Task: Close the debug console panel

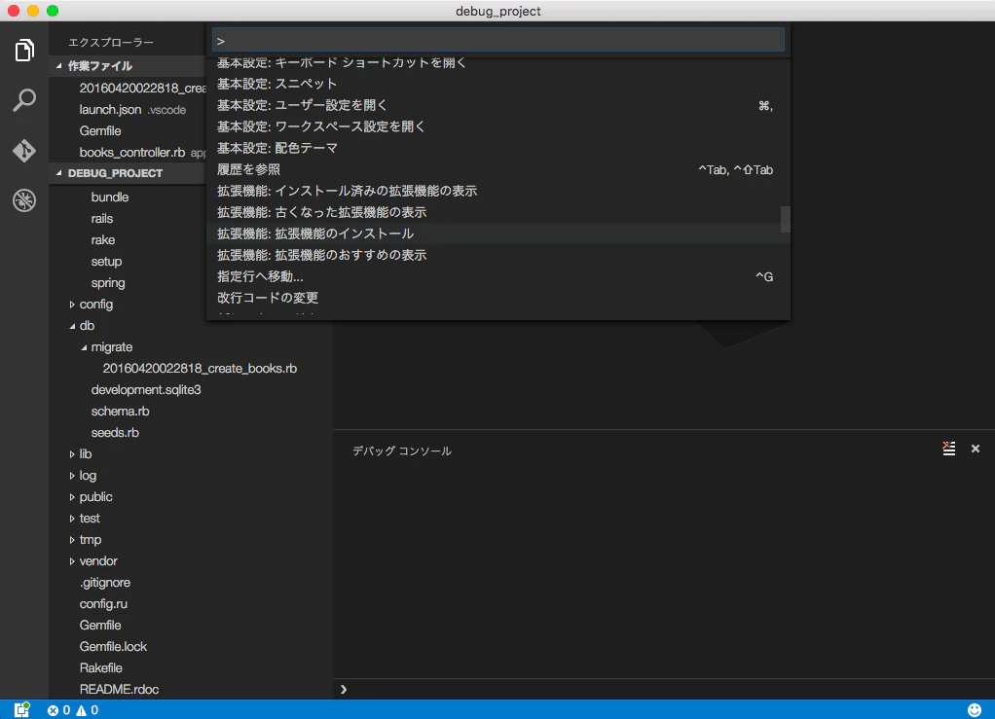Action: coord(976,449)
